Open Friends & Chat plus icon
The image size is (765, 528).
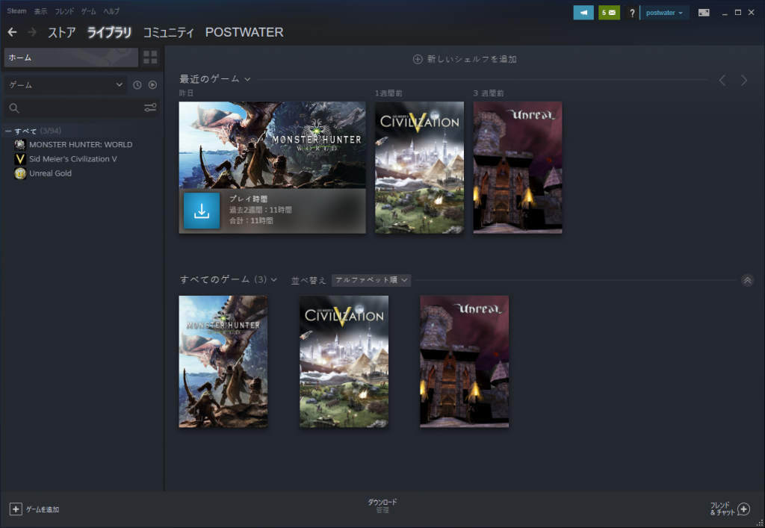[744, 509]
